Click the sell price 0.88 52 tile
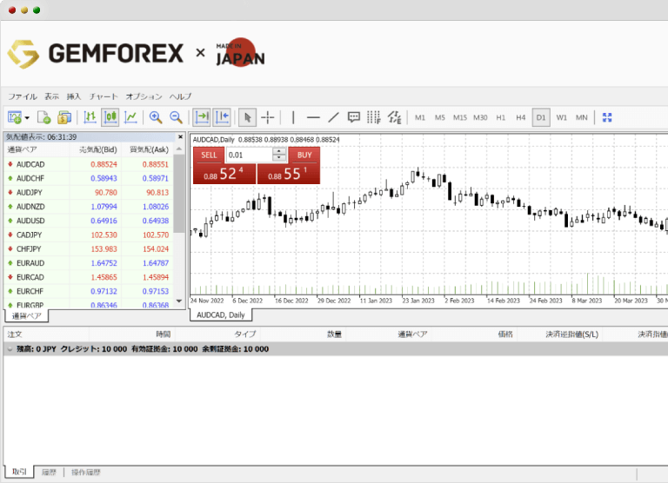Viewport: 668px width, 483px height. [224, 174]
